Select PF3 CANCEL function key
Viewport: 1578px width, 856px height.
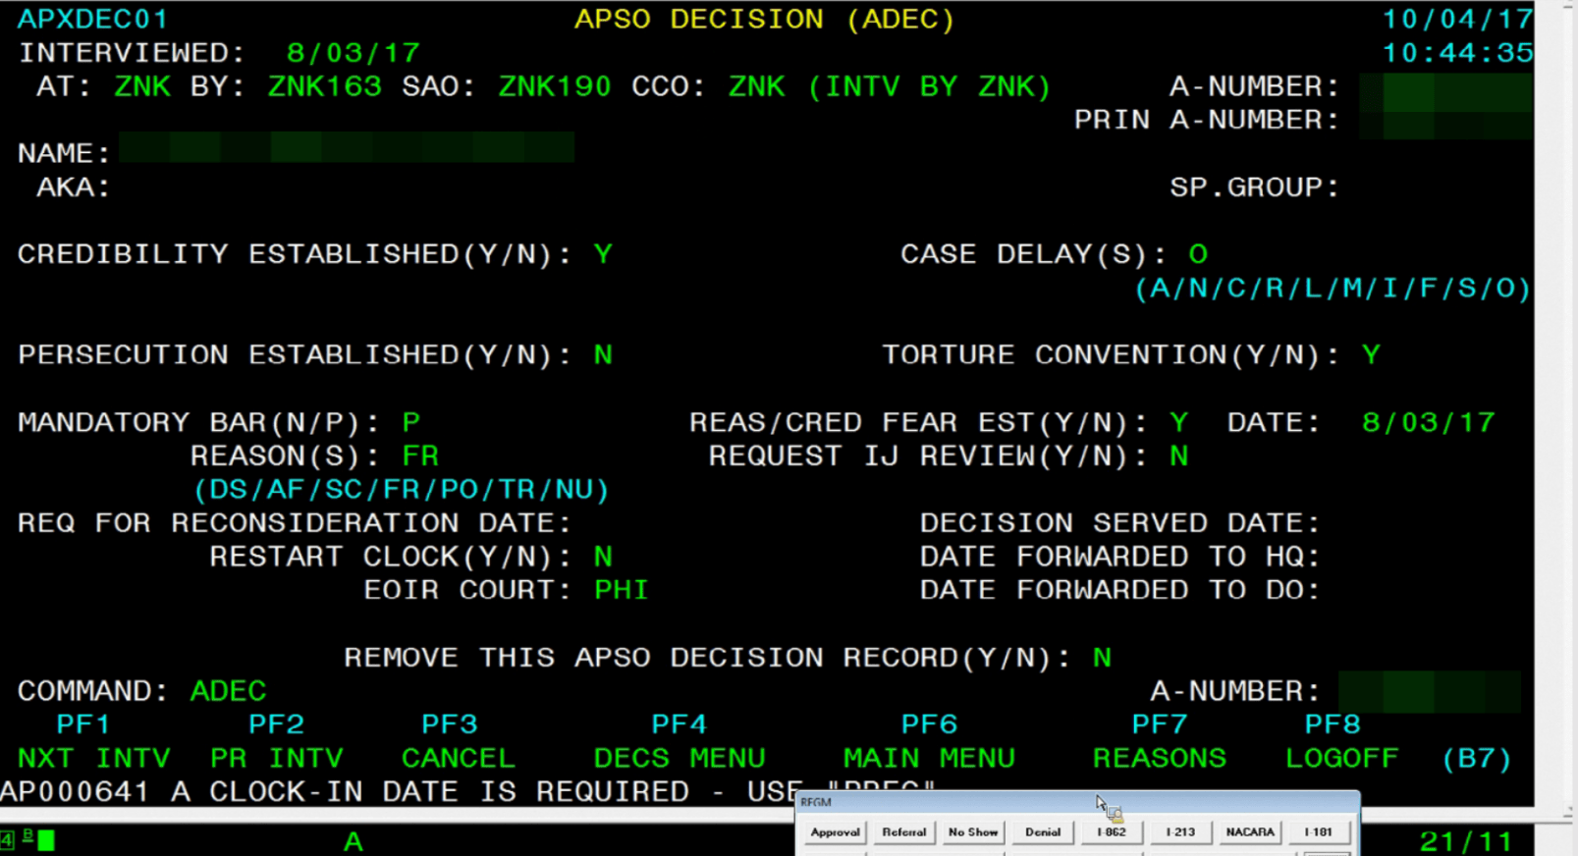[458, 741]
